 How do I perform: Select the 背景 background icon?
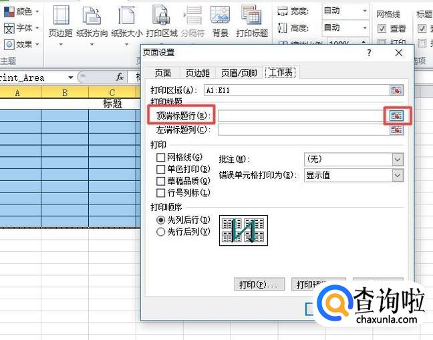(220, 21)
